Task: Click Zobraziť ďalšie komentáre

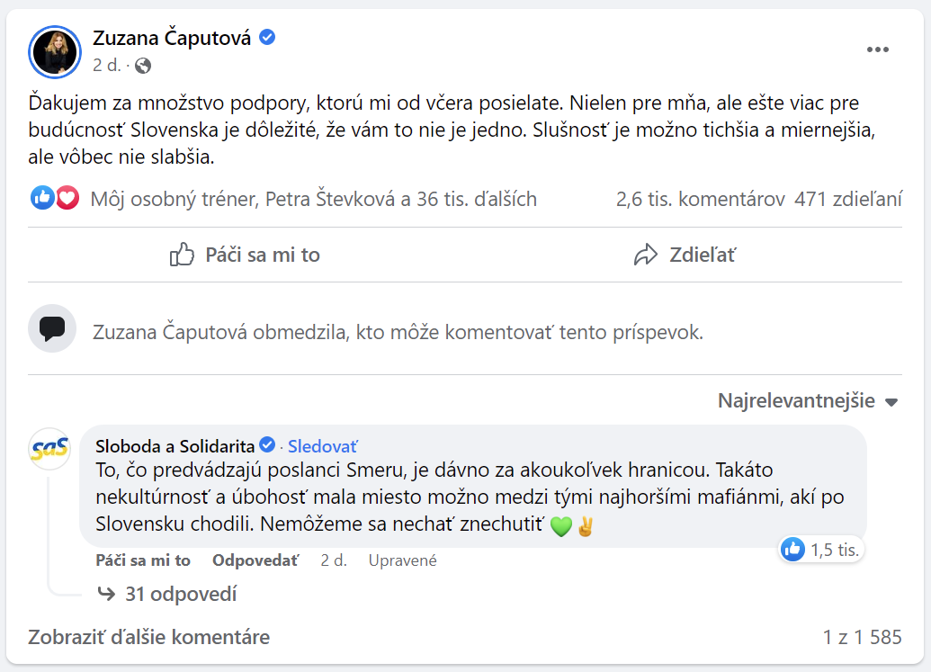Action: (x=149, y=637)
